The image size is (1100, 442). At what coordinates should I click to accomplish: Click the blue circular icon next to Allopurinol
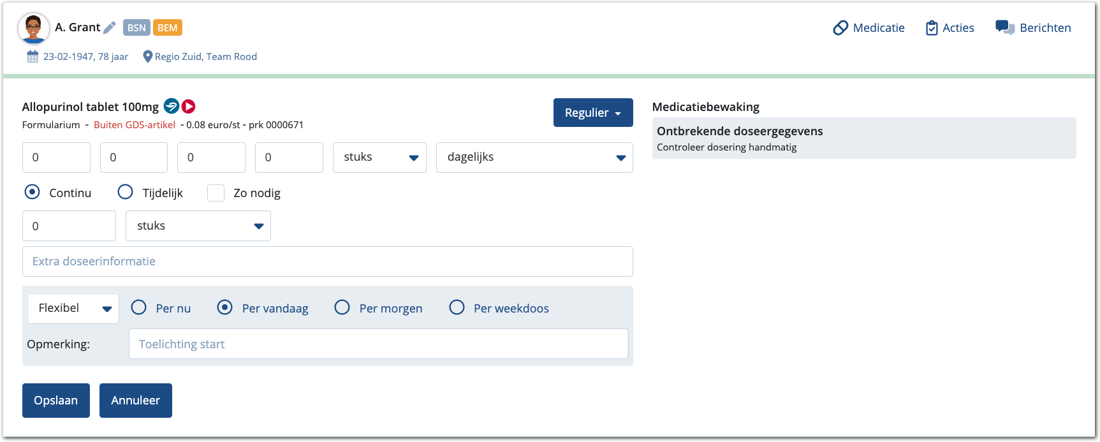click(171, 106)
